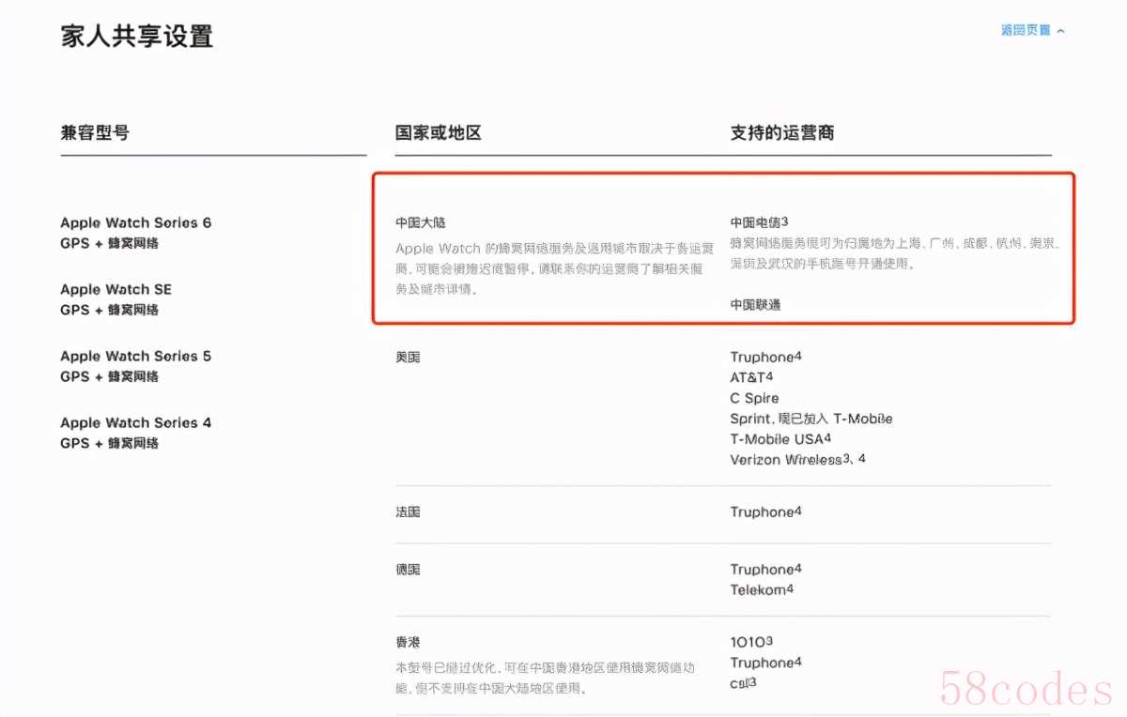The height and width of the screenshot is (717, 1127).
Task: Select the 中国大陆 region label
Action: click(x=420, y=222)
